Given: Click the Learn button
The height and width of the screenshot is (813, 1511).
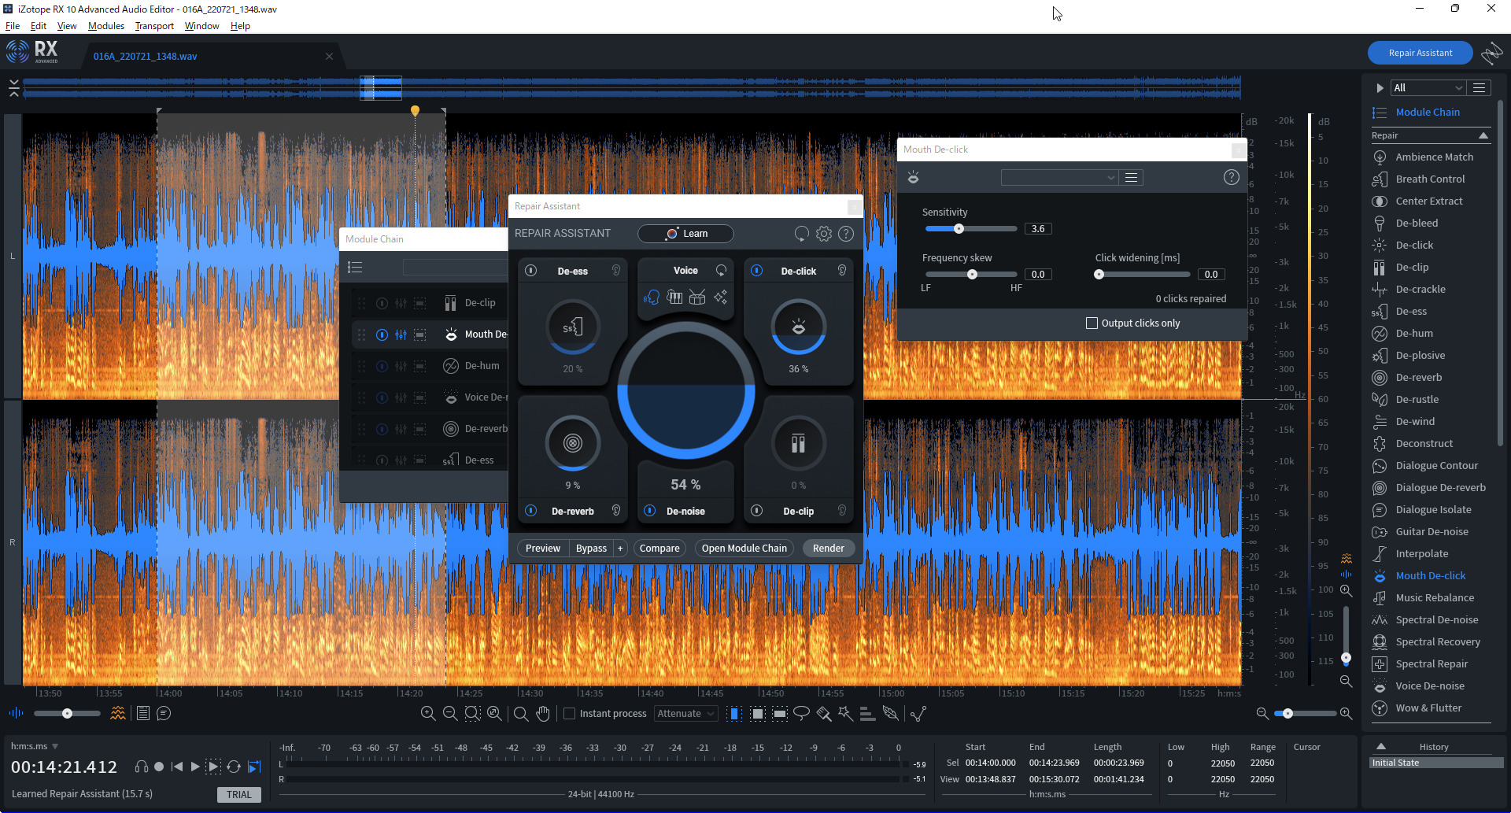Looking at the screenshot, I should 685,234.
